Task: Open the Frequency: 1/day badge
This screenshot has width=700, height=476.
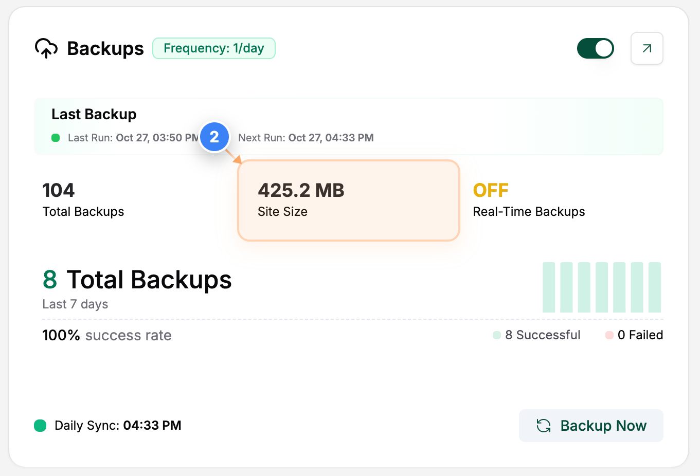Action: (214, 48)
